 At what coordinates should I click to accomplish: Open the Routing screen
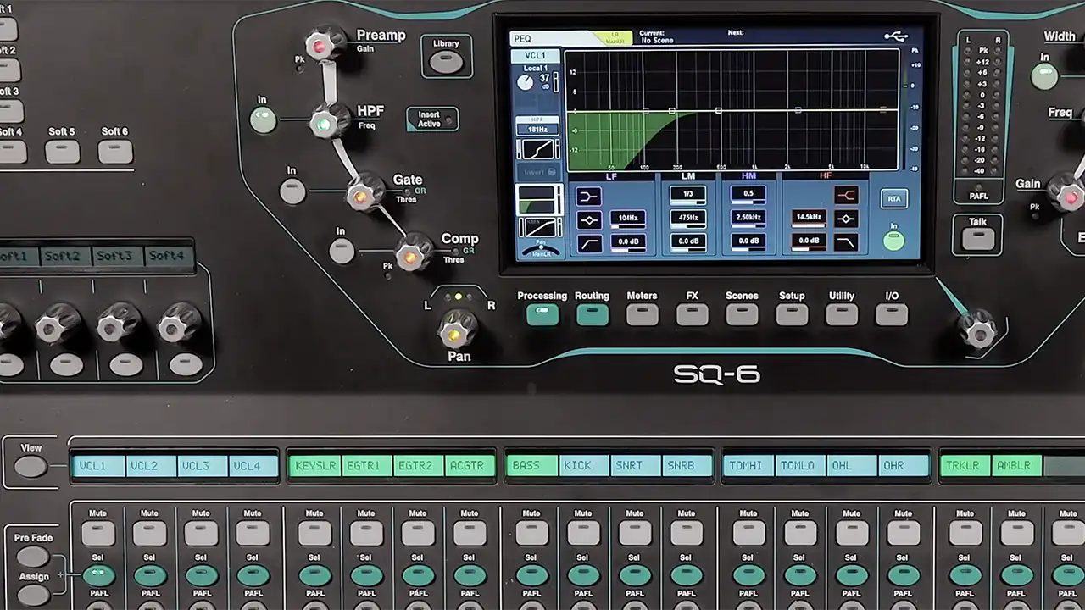pos(592,315)
